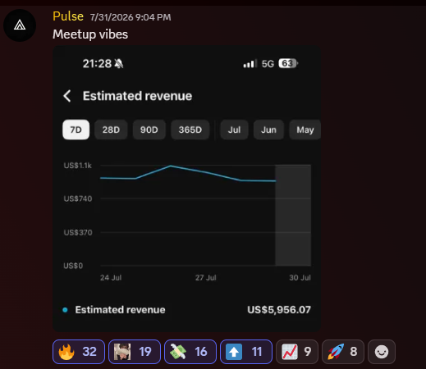The width and height of the screenshot is (426, 369).
Task: Toggle the custom face reaction with 19
Action: (x=135, y=352)
